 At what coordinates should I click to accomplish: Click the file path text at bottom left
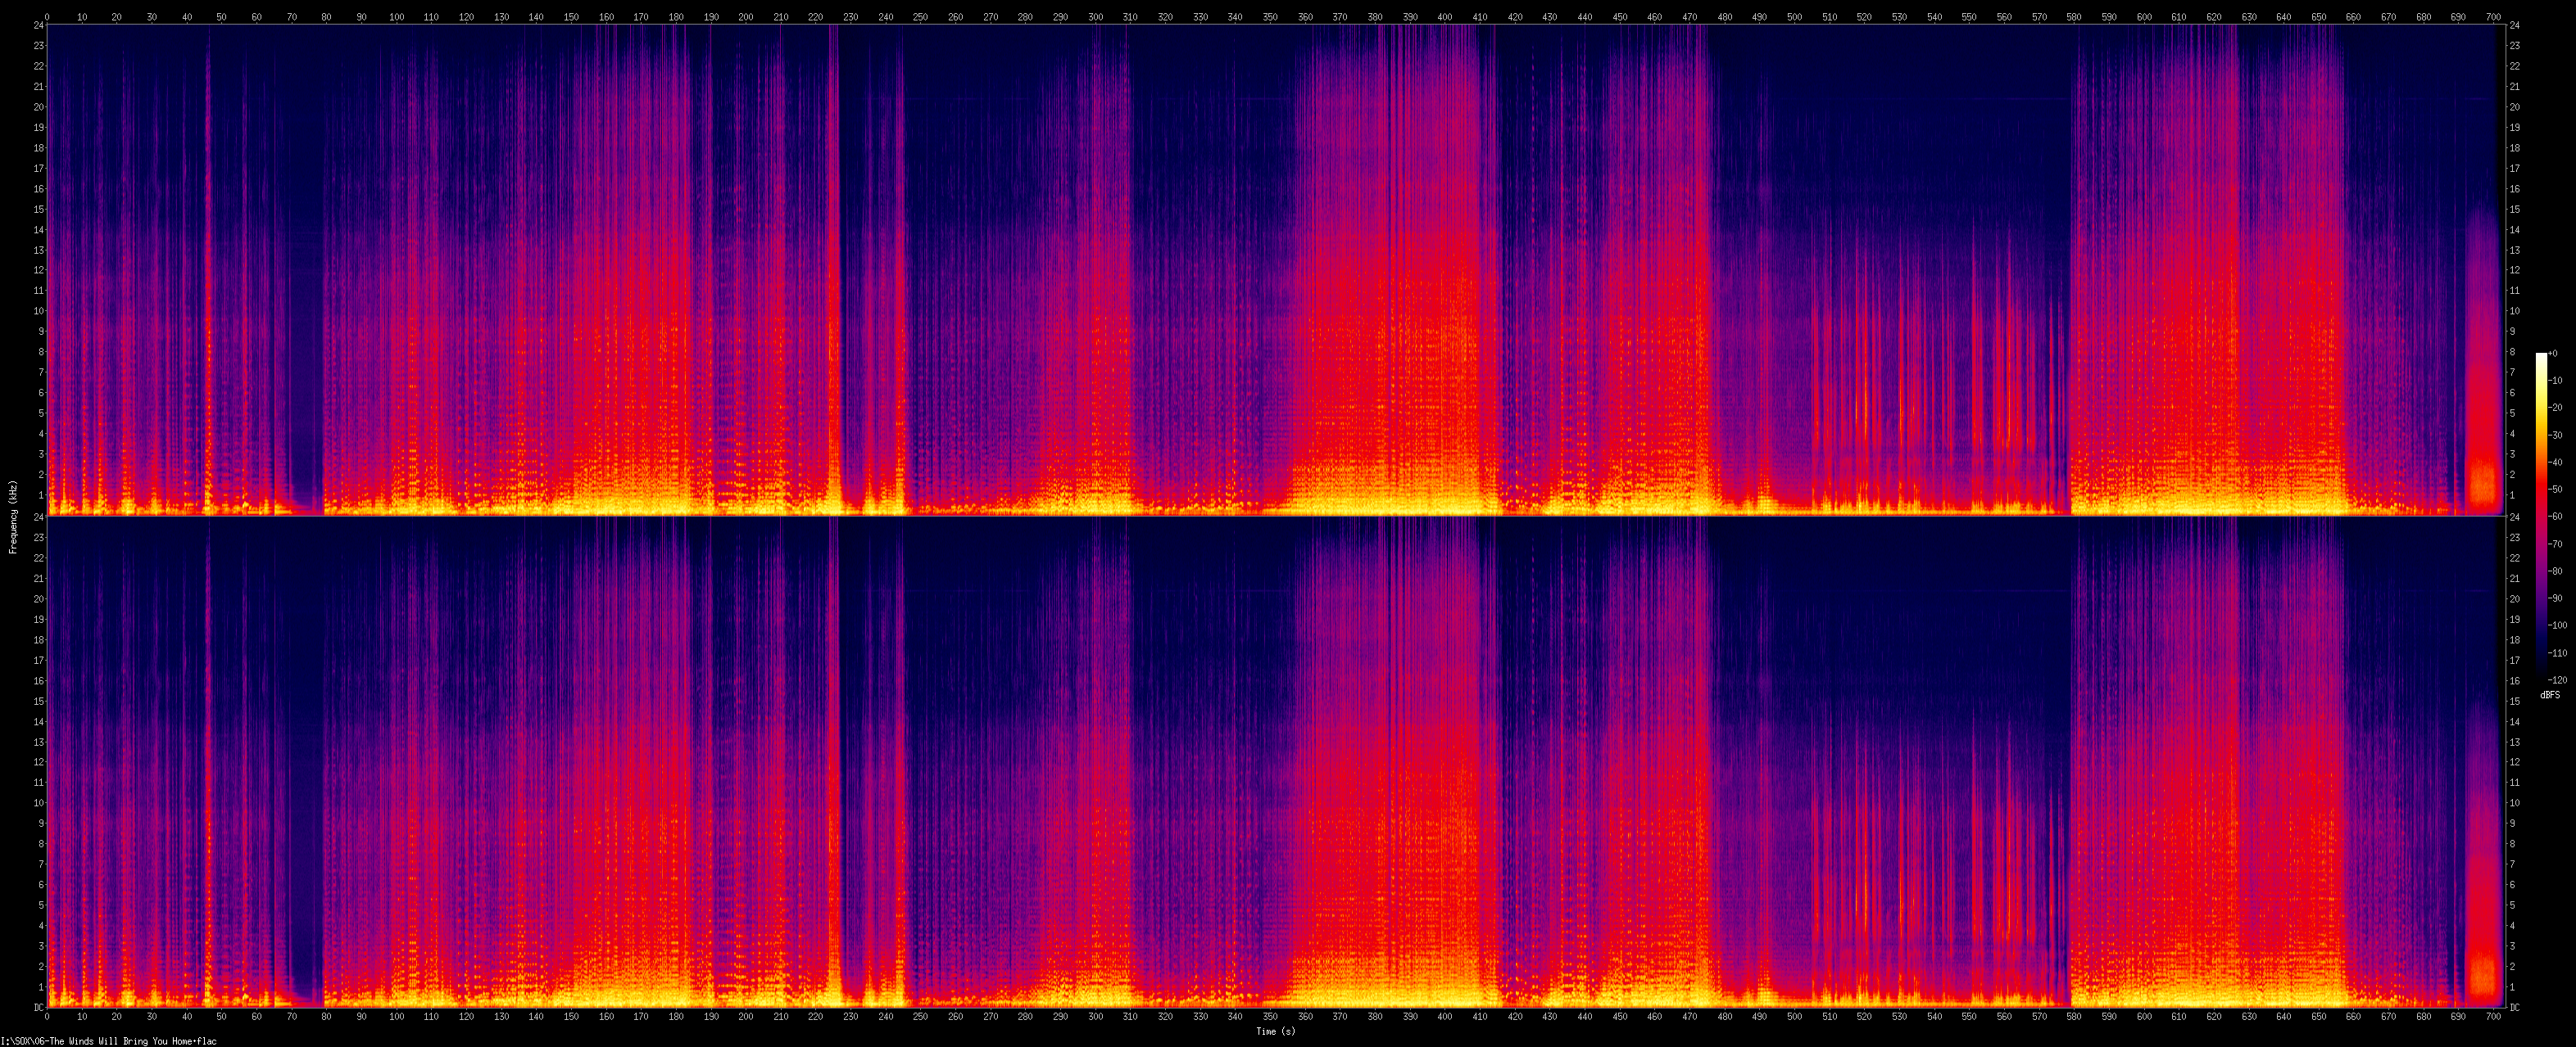click(109, 1041)
